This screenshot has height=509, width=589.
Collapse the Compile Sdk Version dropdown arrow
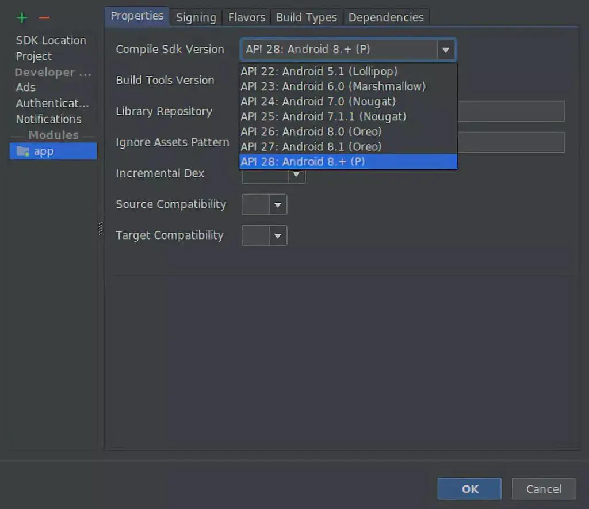(446, 50)
